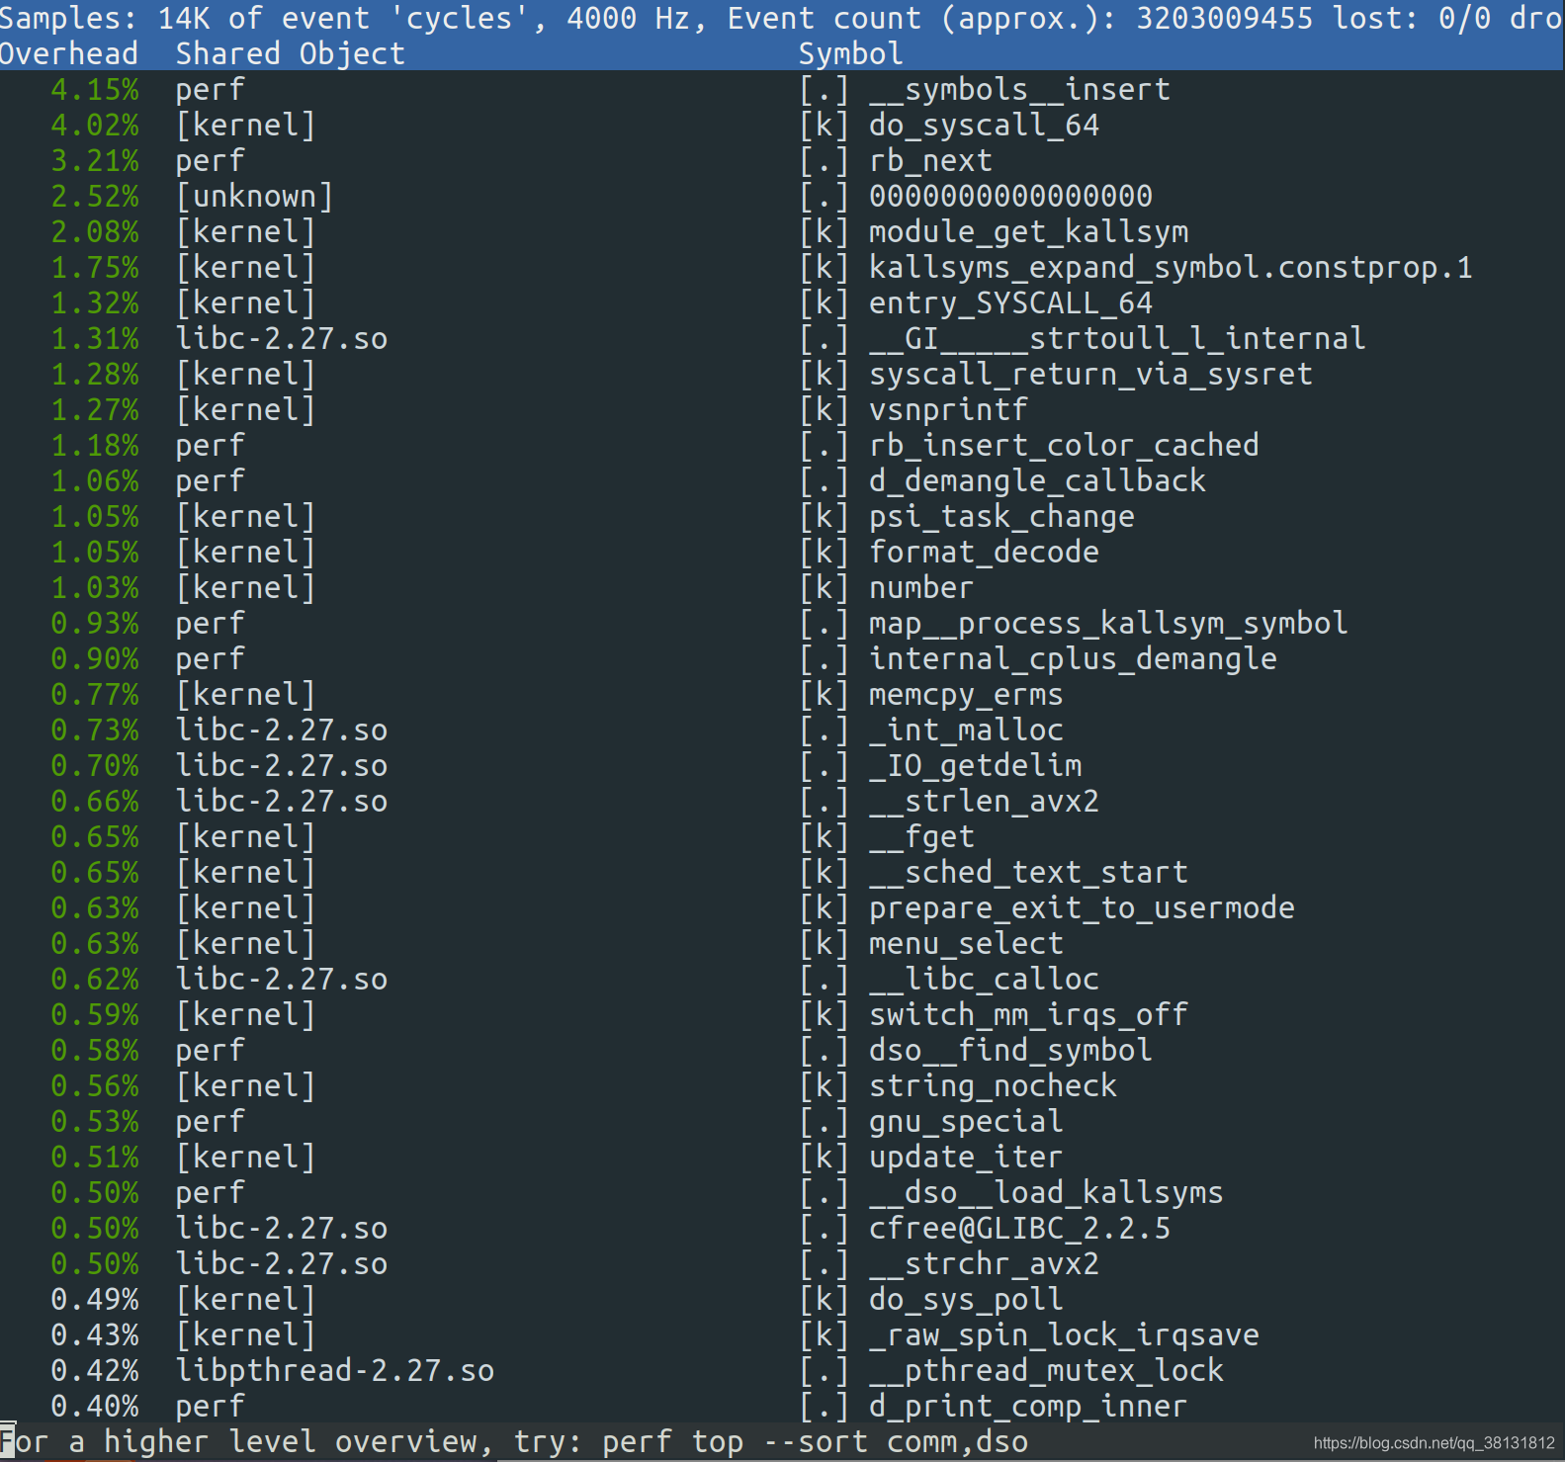Select do_sys_poll kernel symbol

(966, 1299)
